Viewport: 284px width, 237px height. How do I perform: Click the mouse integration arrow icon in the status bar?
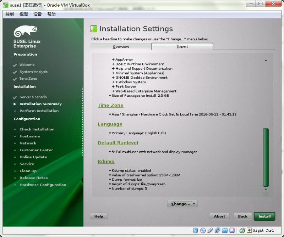[x=242, y=230]
